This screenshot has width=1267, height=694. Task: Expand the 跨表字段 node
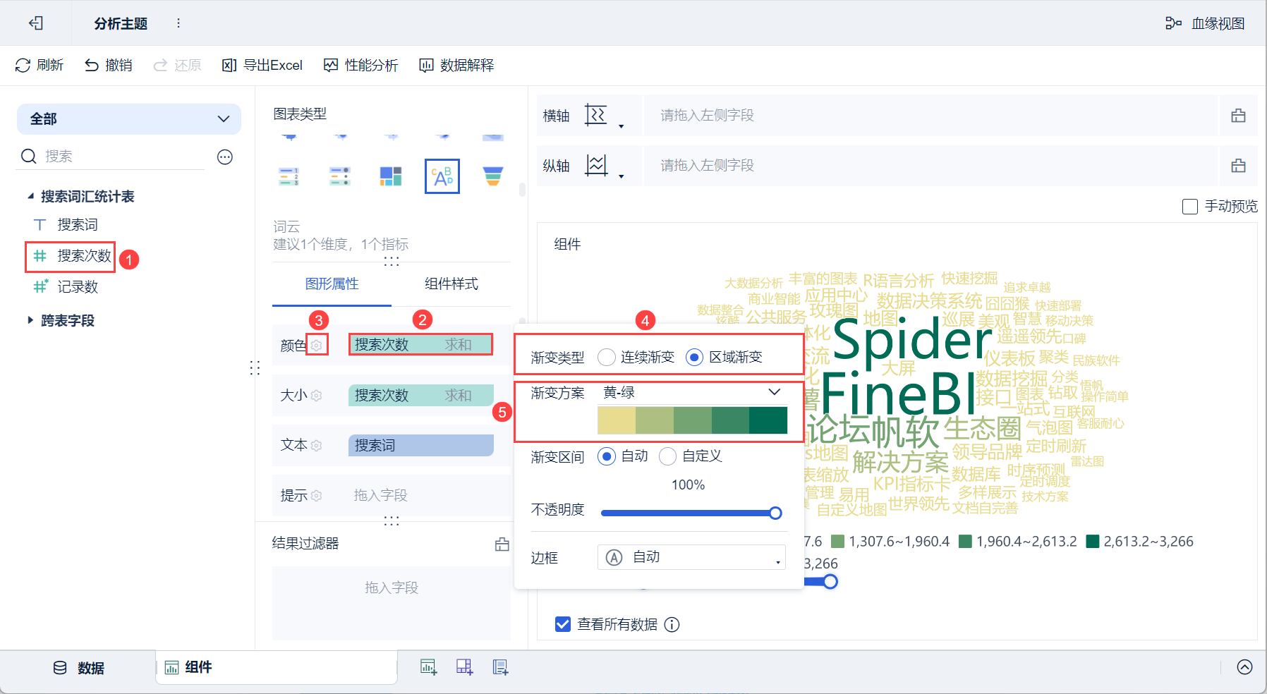(30, 320)
